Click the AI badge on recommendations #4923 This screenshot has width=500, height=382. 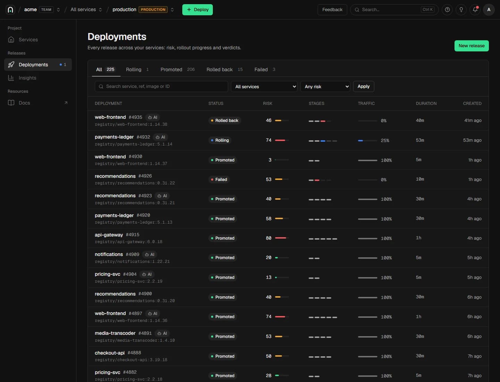(x=162, y=196)
